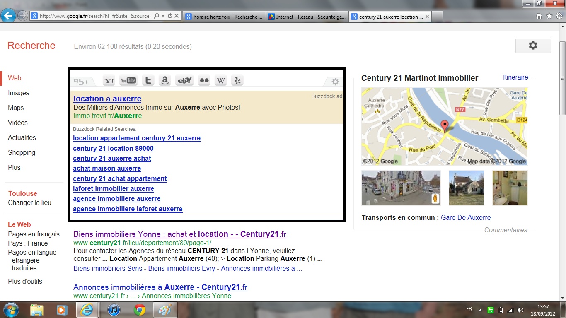Image resolution: width=566 pixels, height=318 pixels.
Task: Click the search magnifier in the address bar
Action: 157,16
